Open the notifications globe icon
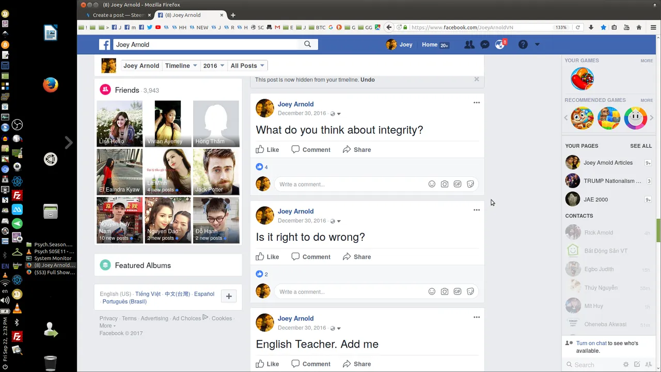This screenshot has width=661, height=372. [x=499, y=45]
